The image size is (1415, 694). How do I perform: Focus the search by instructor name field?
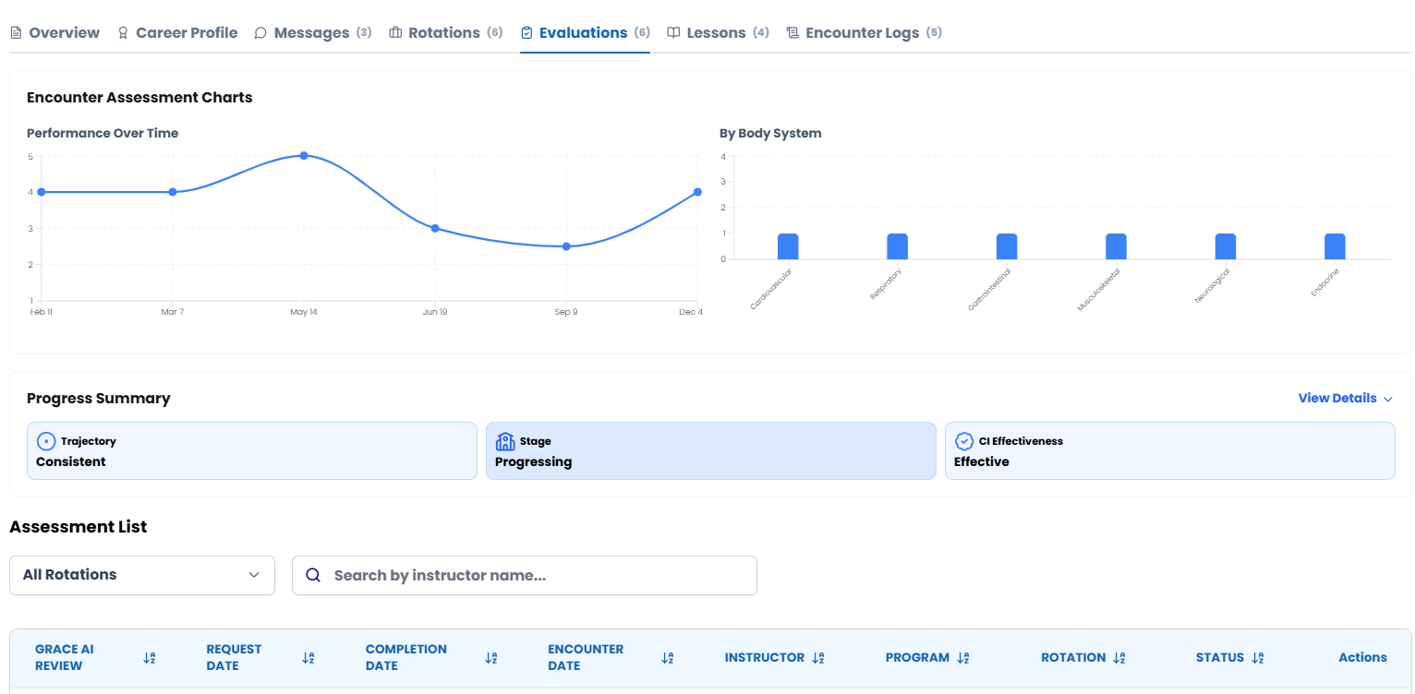click(525, 575)
